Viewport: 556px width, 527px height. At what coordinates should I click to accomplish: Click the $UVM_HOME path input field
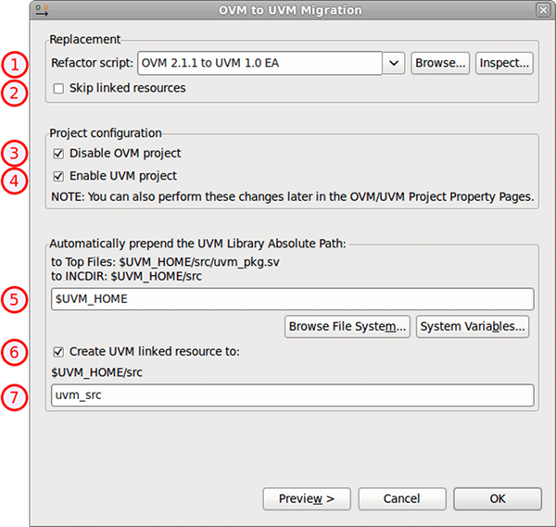[293, 299]
